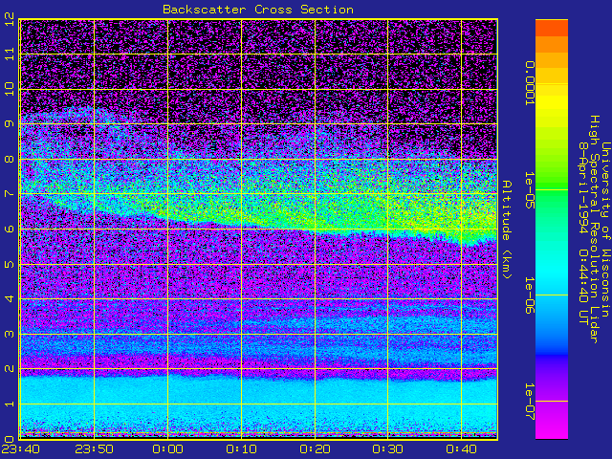Select the altitude label 10
This screenshot has width=612, height=459.
pyautogui.click(x=11, y=89)
